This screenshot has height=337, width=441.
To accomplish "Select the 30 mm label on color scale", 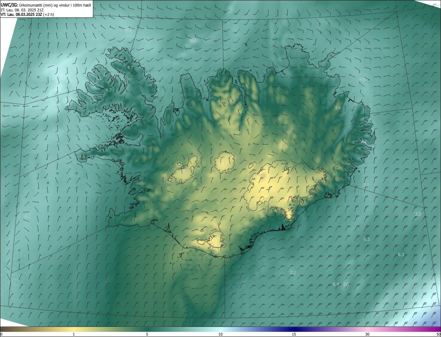I will 367,334.
